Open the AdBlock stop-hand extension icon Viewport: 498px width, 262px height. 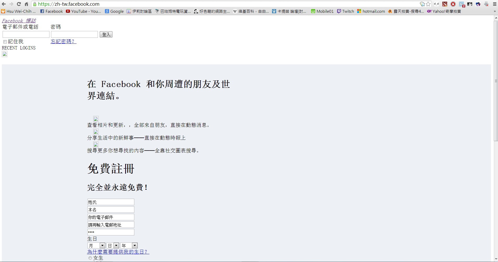point(453,4)
